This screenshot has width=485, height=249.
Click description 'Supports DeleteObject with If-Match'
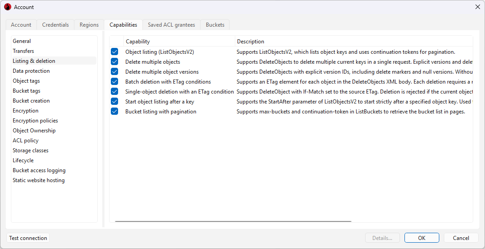pyautogui.click(x=354, y=91)
